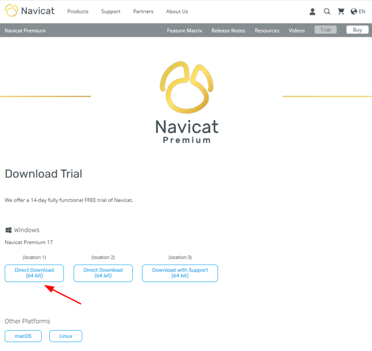The width and height of the screenshot is (372, 351).
Task: Open the Products menu
Action: [x=77, y=12]
